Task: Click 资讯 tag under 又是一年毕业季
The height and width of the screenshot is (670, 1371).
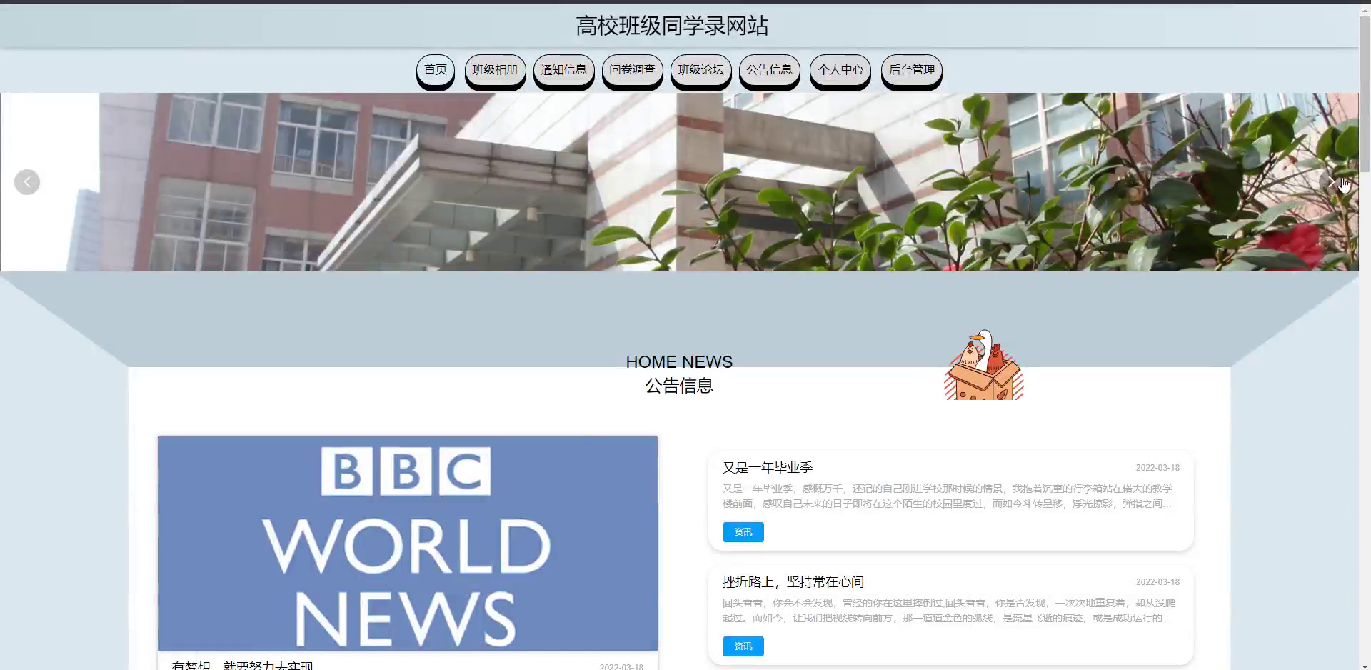Action: 743,532
